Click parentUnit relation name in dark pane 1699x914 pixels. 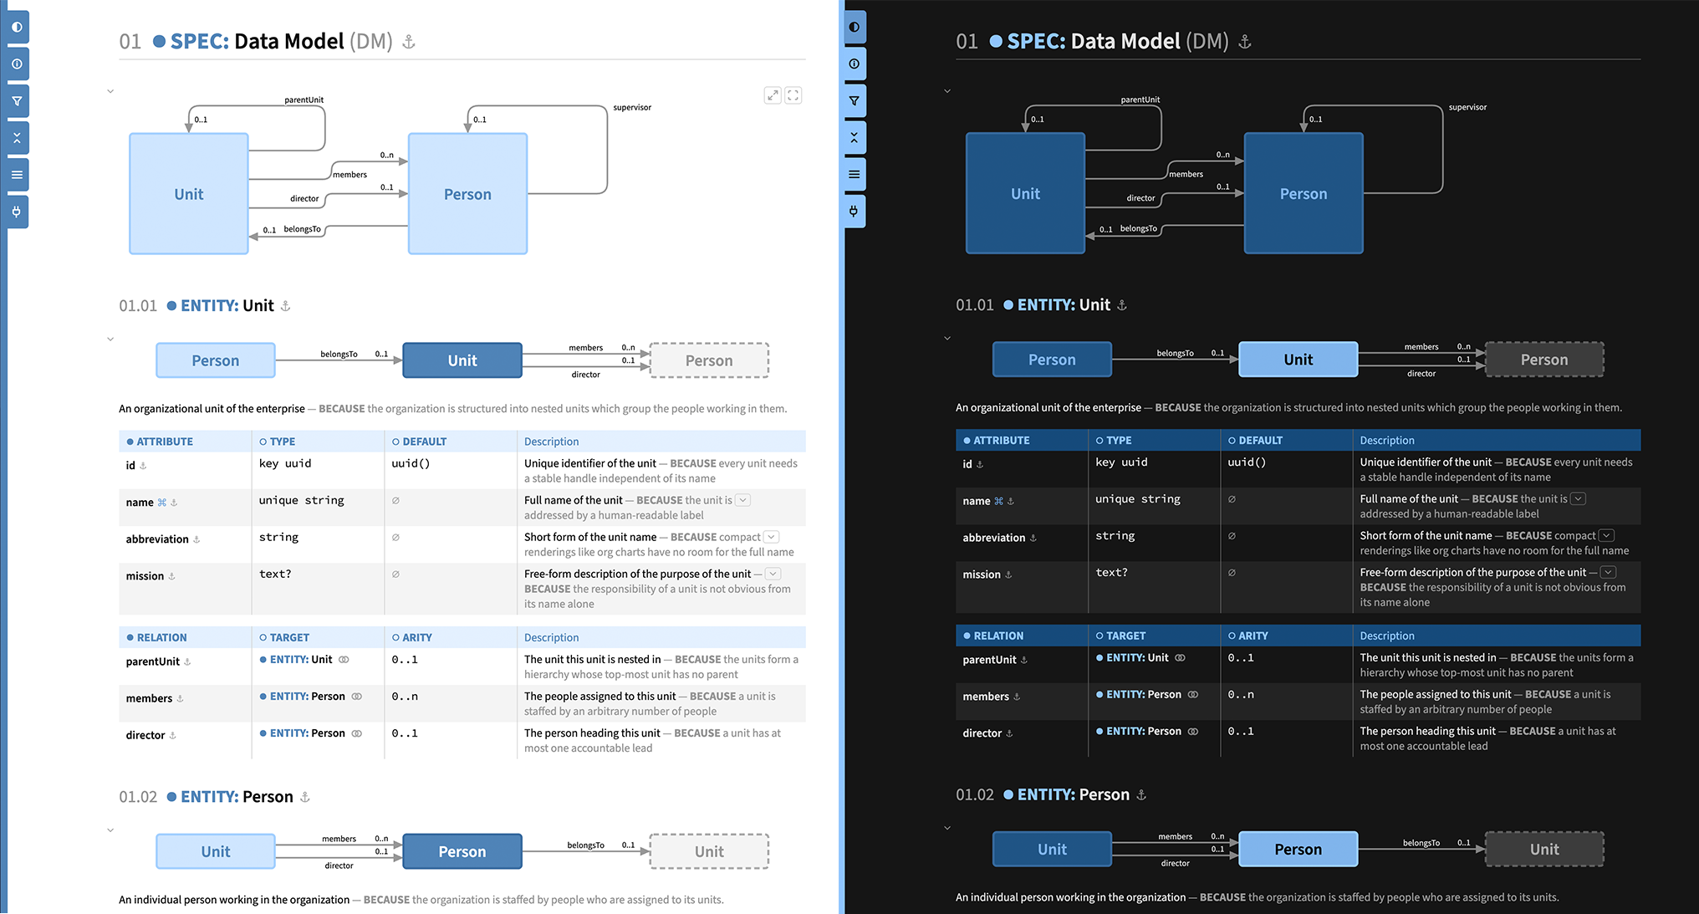[990, 660]
